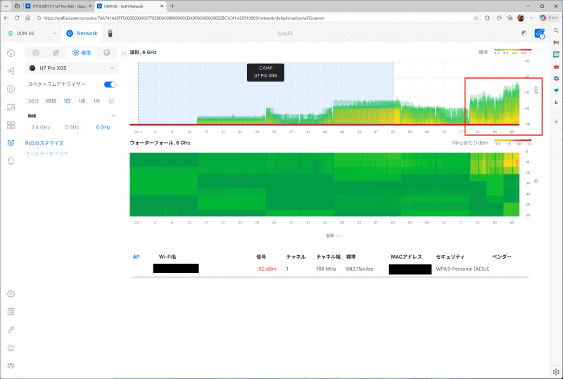Open the circular insights sidebar icon
The image size is (563, 379).
coord(11,161)
